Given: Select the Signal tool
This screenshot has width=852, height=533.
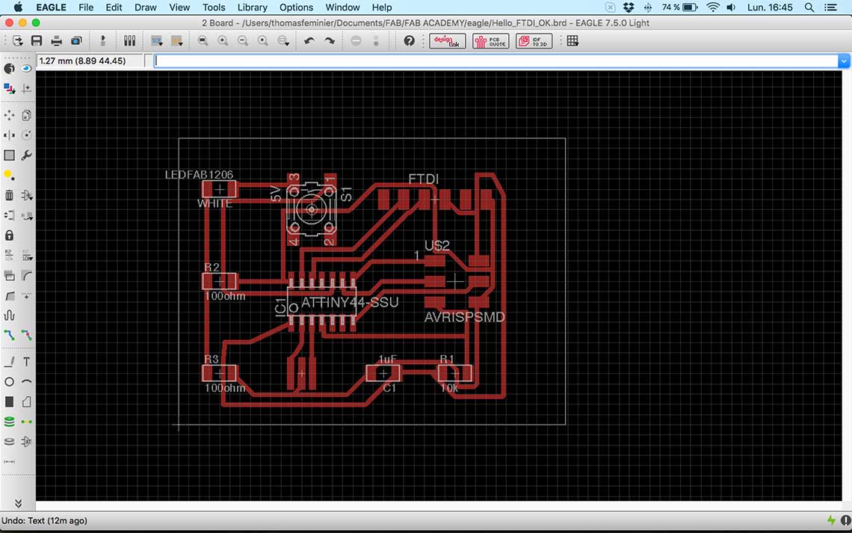Looking at the screenshot, I should [x=26, y=422].
